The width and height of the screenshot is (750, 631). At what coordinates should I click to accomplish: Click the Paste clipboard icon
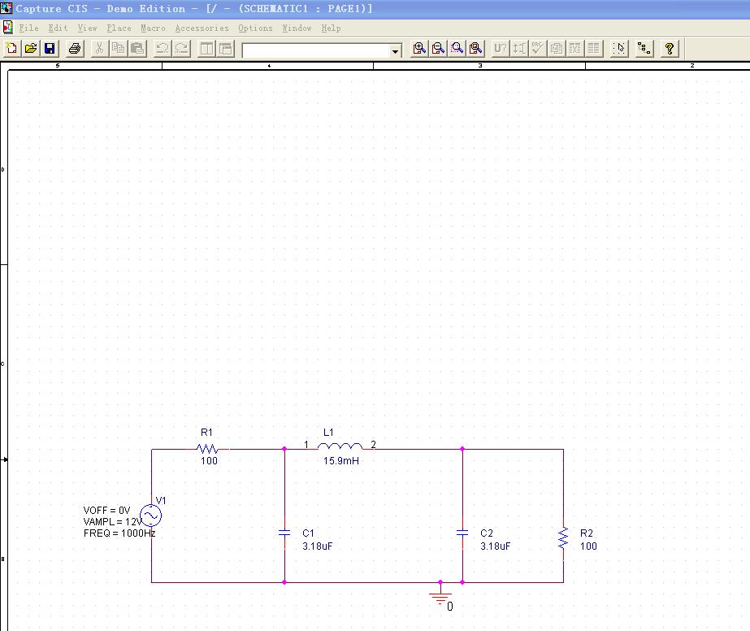click(x=137, y=48)
